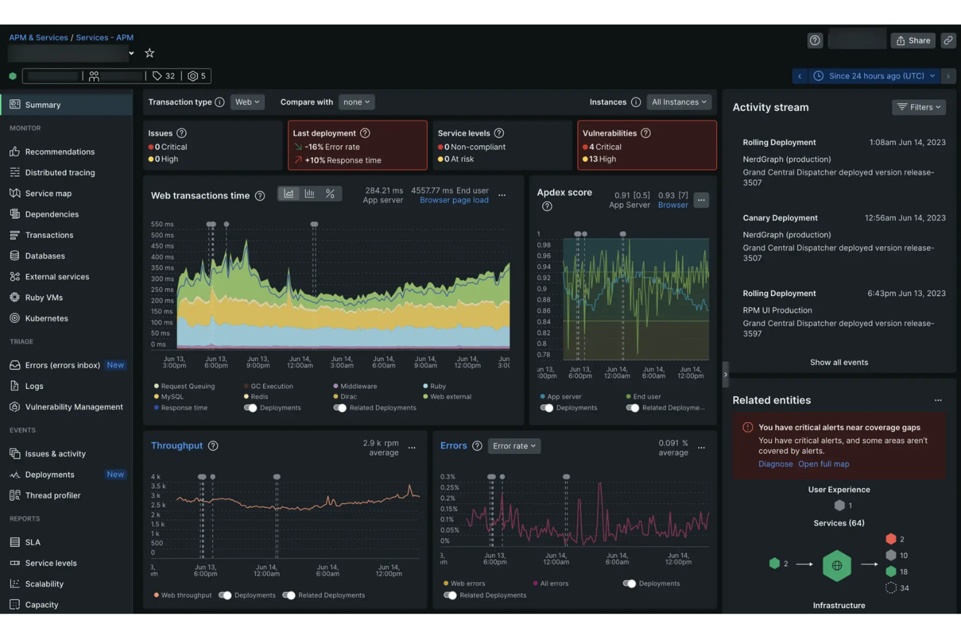Toggle Deployments switch under Apdex score

[x=545, y=407]
